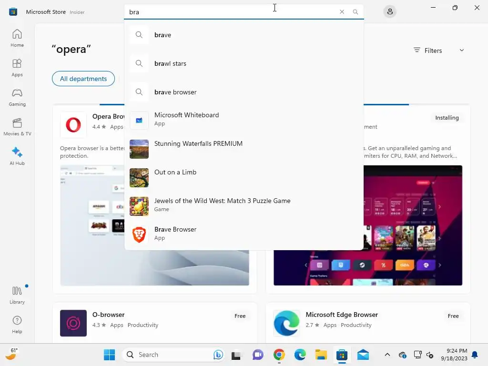Open the muted volume icon in tray

[430, 355]
